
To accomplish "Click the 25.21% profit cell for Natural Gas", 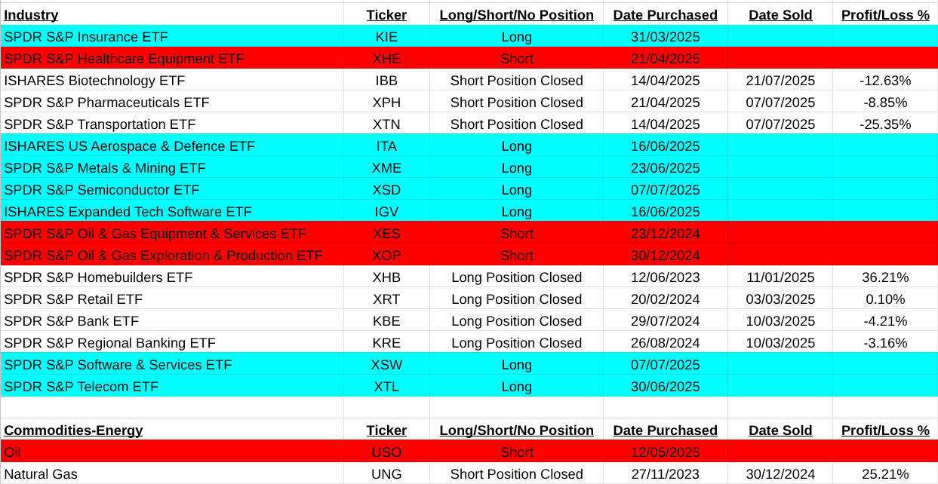I will click(x=885, y=474).
